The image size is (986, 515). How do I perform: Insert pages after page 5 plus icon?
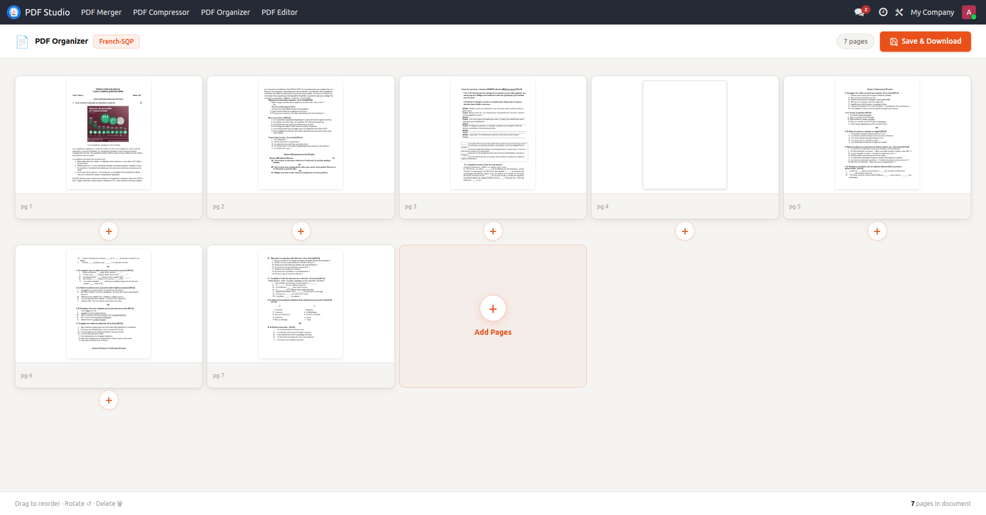[877, 231]
